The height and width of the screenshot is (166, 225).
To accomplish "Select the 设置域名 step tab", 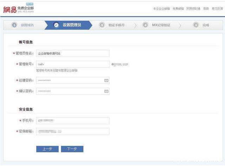I will coord(27,25).
